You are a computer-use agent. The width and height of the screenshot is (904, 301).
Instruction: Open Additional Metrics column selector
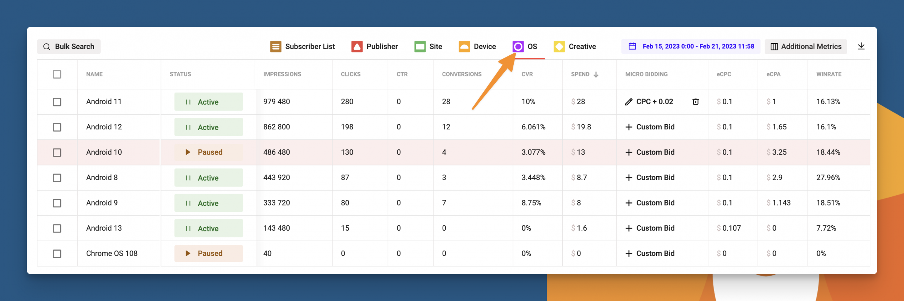point(806,47)
